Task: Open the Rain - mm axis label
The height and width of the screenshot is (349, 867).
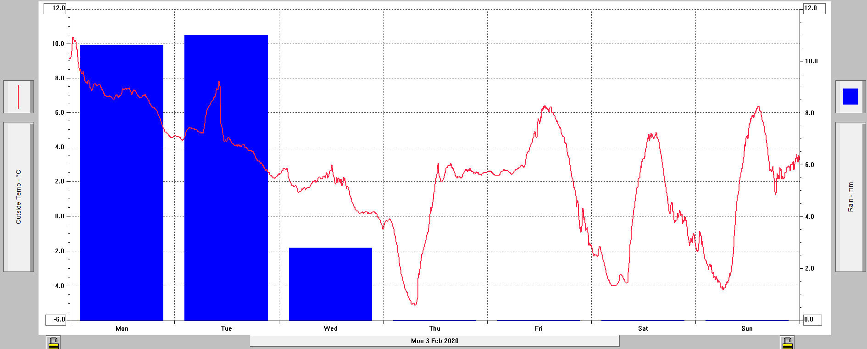Action: (x=850, y=197)
